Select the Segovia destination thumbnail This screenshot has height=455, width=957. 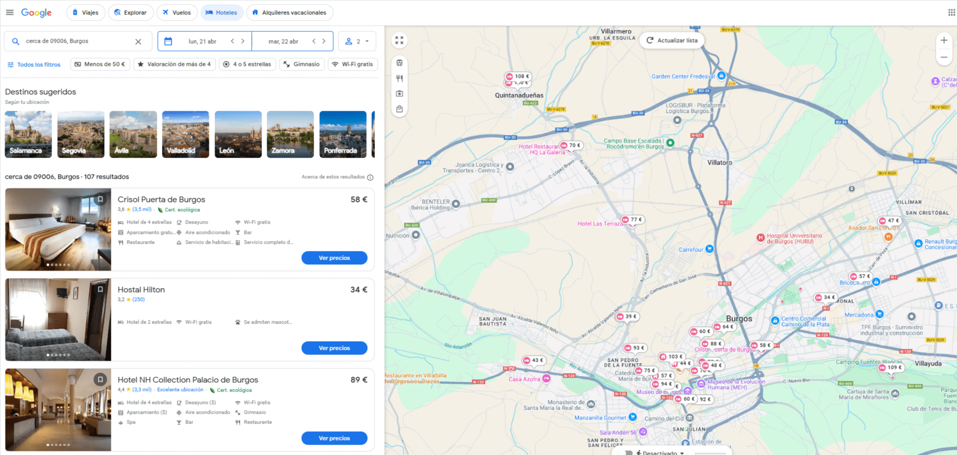pos(80,134)
